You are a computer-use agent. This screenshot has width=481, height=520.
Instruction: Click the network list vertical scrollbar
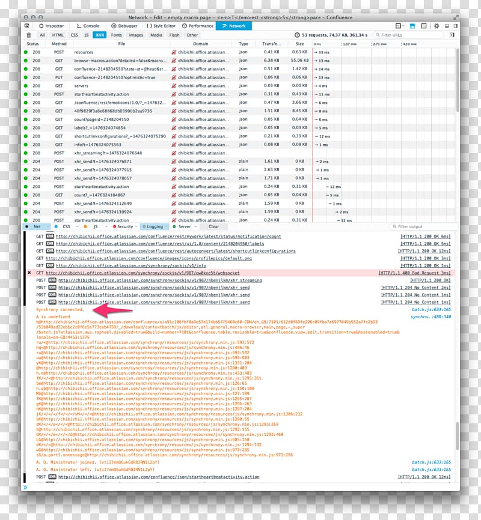coord(458,80)
